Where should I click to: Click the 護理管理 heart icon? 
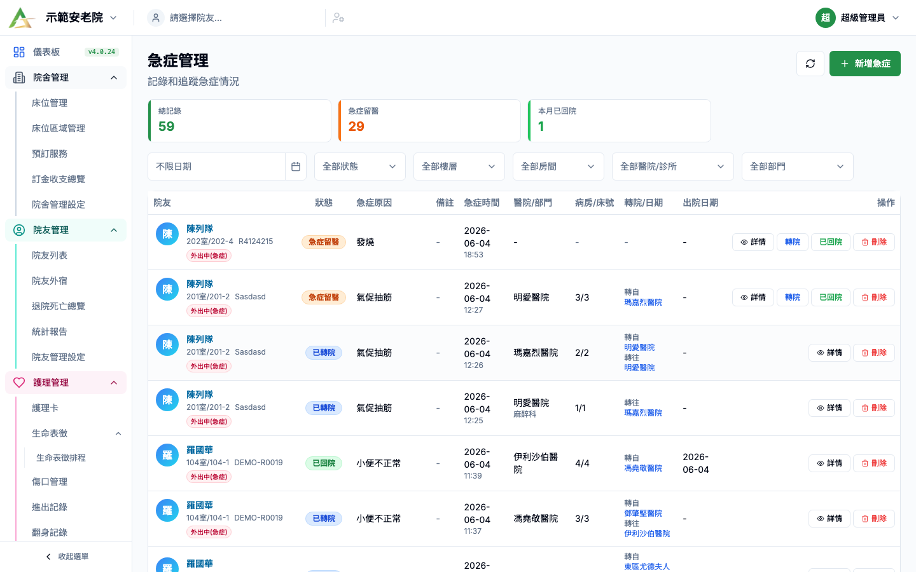(19, 383)
